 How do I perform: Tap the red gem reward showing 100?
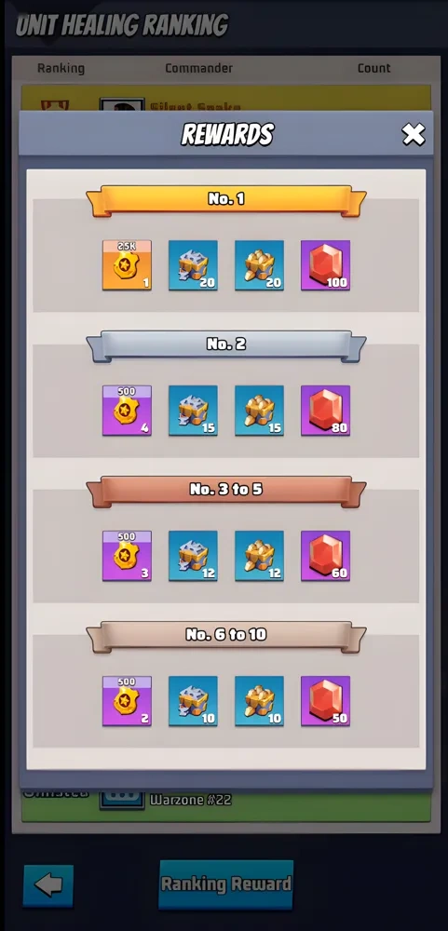326,264
